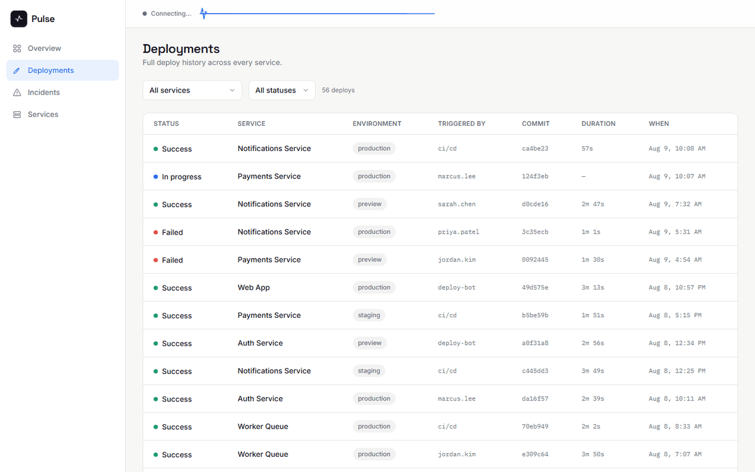Click the COMMIT column header
755x472 pixels.
coord(536,124)
